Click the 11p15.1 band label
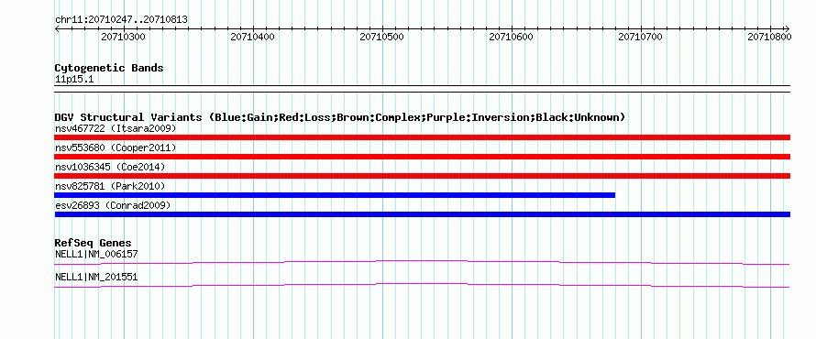The height and width of the screenshot is (339, 816). pos(74,80)
